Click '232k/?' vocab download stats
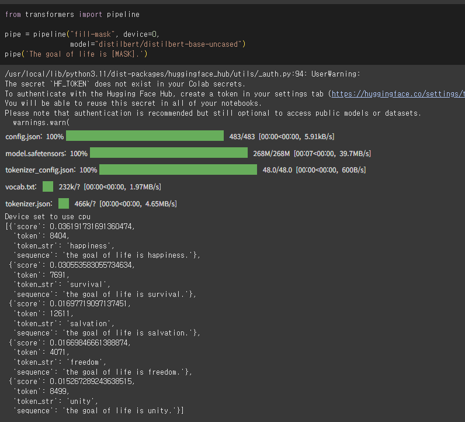The width and height of the screenshot is (465, 422). tap(110, 187)
